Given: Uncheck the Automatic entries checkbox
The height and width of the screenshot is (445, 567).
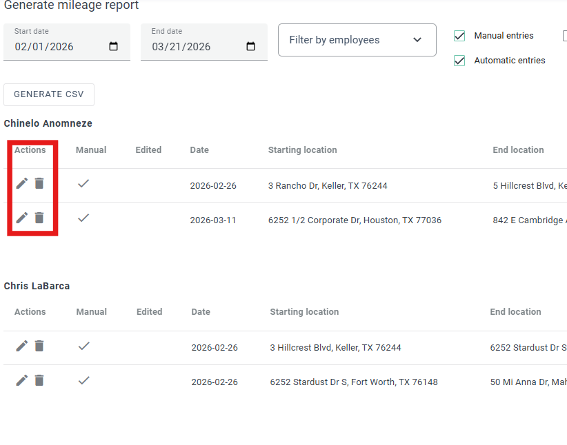Looking at the screenshot, I should (459, 61).
